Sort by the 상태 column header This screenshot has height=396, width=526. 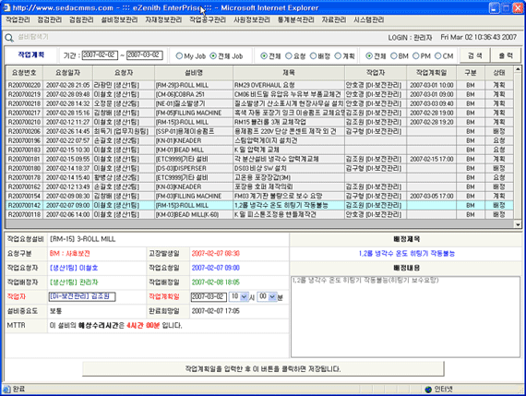[499, 73]
